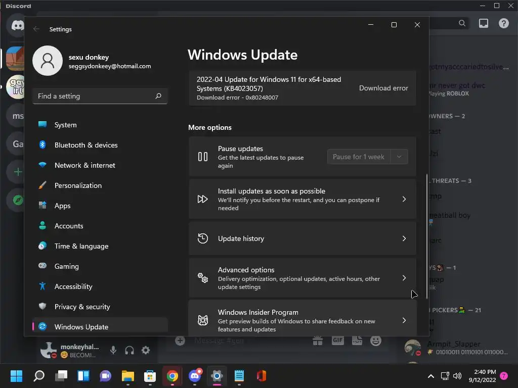Toggle deafen headphones in Discord

(129, 350)
